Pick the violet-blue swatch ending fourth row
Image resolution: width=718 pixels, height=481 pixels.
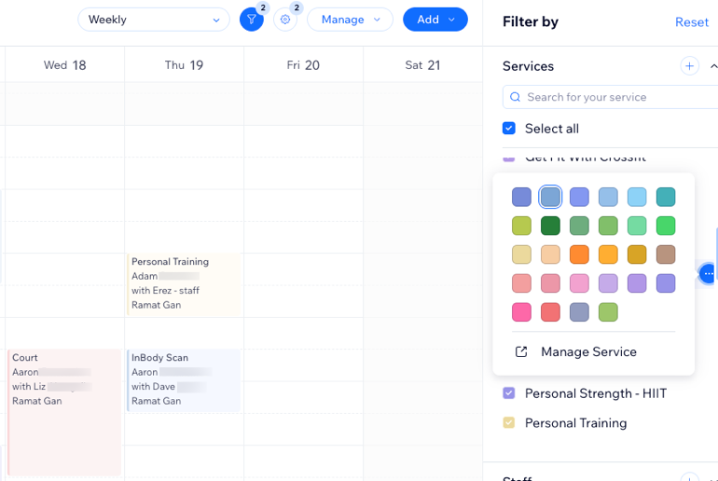click(666, 283)
